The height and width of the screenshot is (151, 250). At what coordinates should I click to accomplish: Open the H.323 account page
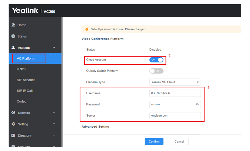point(21,69)
